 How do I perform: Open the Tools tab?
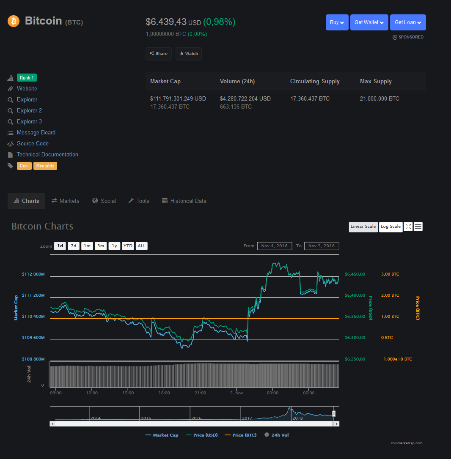click(x=139, y=201)
